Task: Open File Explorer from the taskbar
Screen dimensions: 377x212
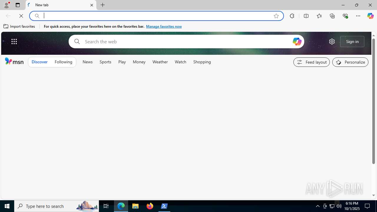Action: (x=135, y=206)
